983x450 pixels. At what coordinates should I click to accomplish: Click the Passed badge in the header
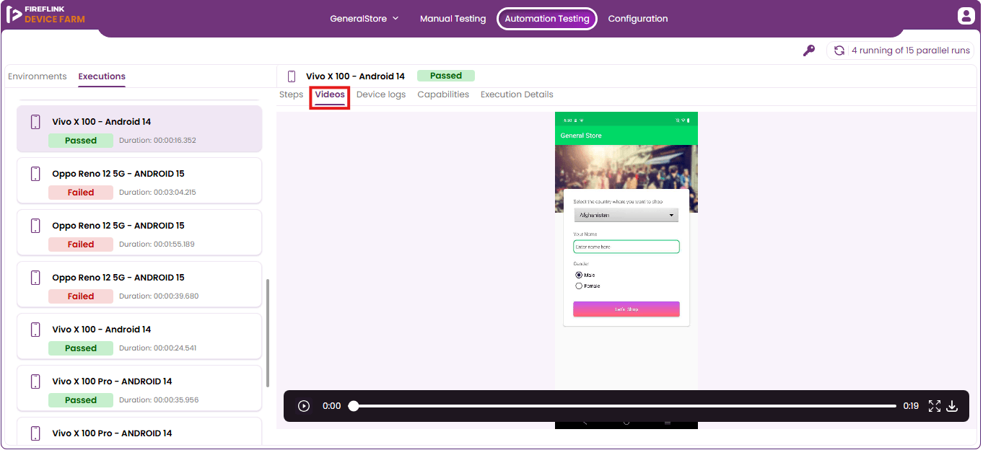pos(446,76)
